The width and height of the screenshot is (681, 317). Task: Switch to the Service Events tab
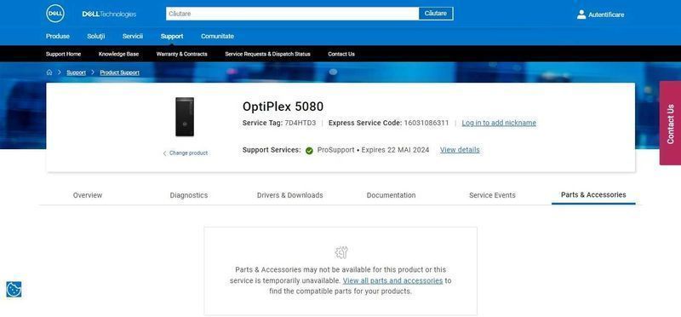(493, 195)
